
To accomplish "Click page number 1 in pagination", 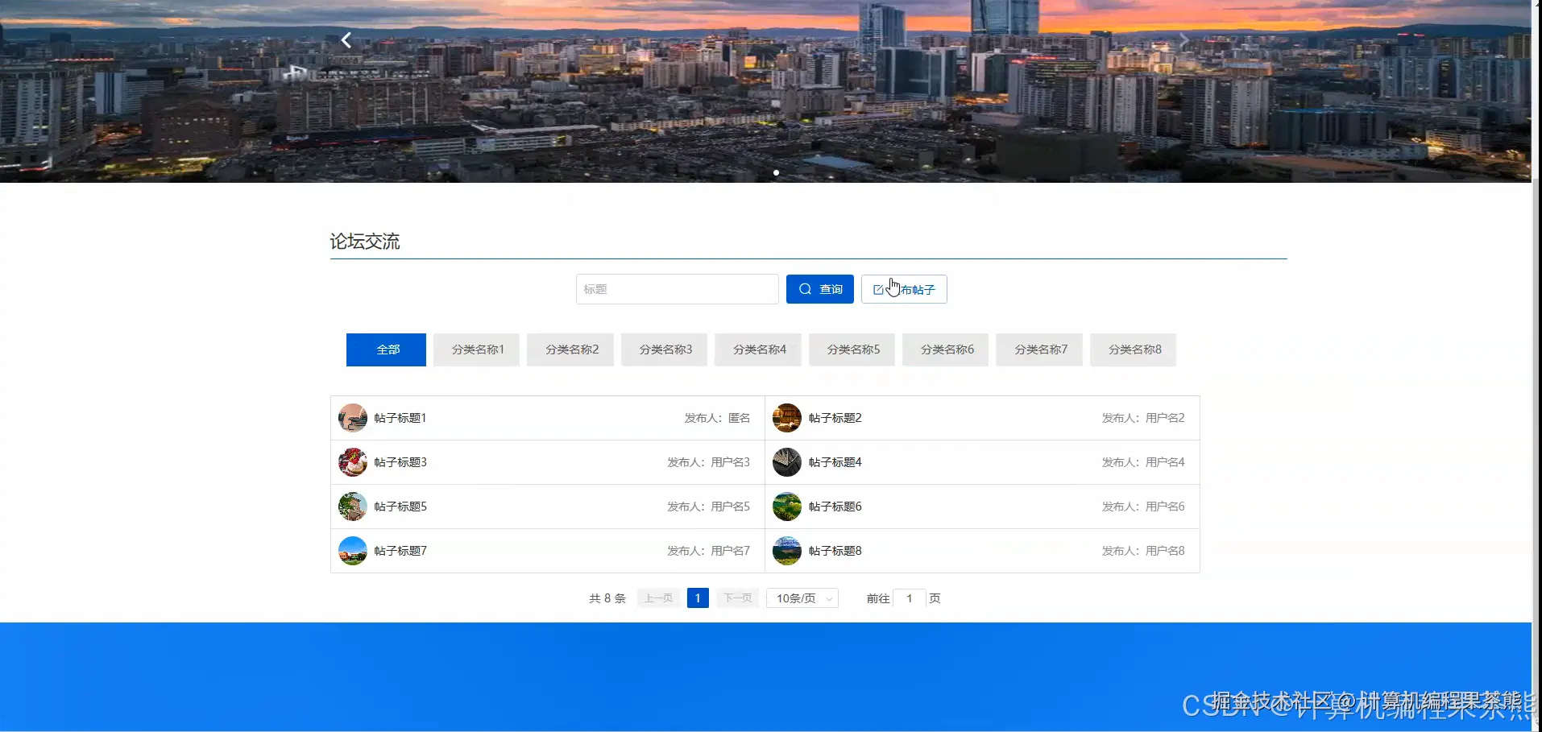I will 698,598.
